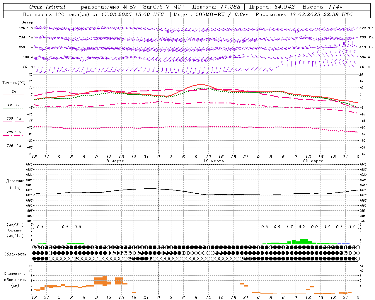Click the '18 марта' date label

114,161
